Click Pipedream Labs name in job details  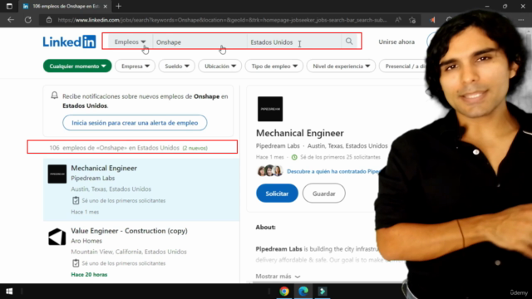[278, 146]
